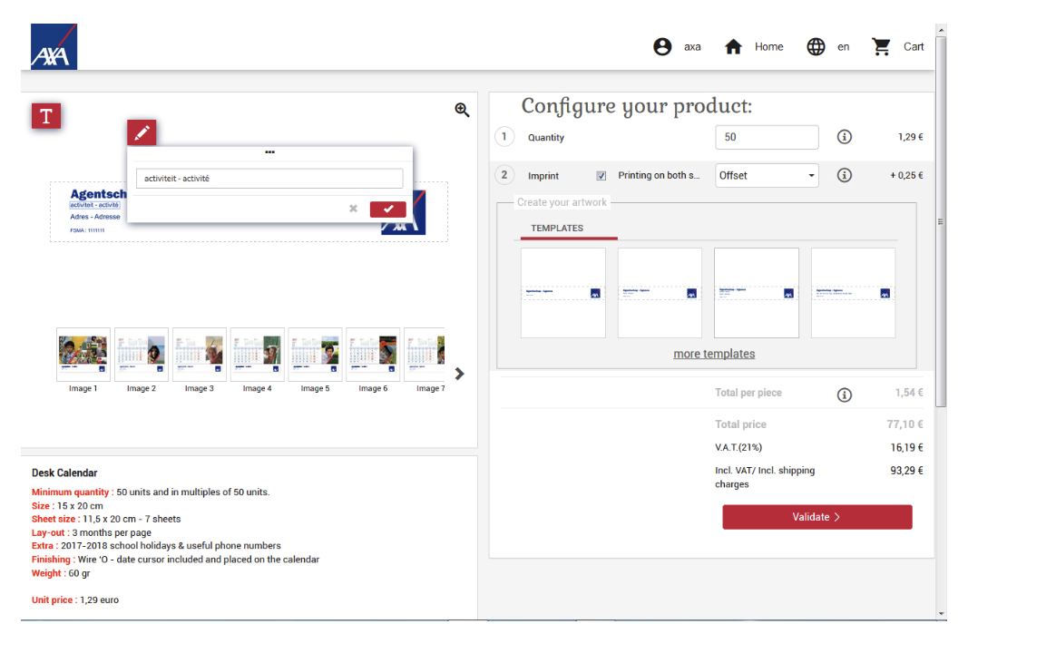Cancel text edit with grey X
This screenshot has height=653, width=1056.
[x=353, y=209]
